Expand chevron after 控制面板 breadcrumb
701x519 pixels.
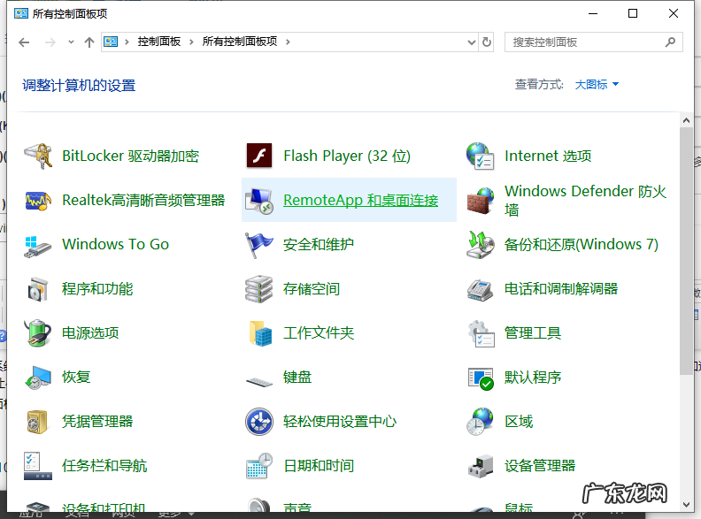(191, 42)
